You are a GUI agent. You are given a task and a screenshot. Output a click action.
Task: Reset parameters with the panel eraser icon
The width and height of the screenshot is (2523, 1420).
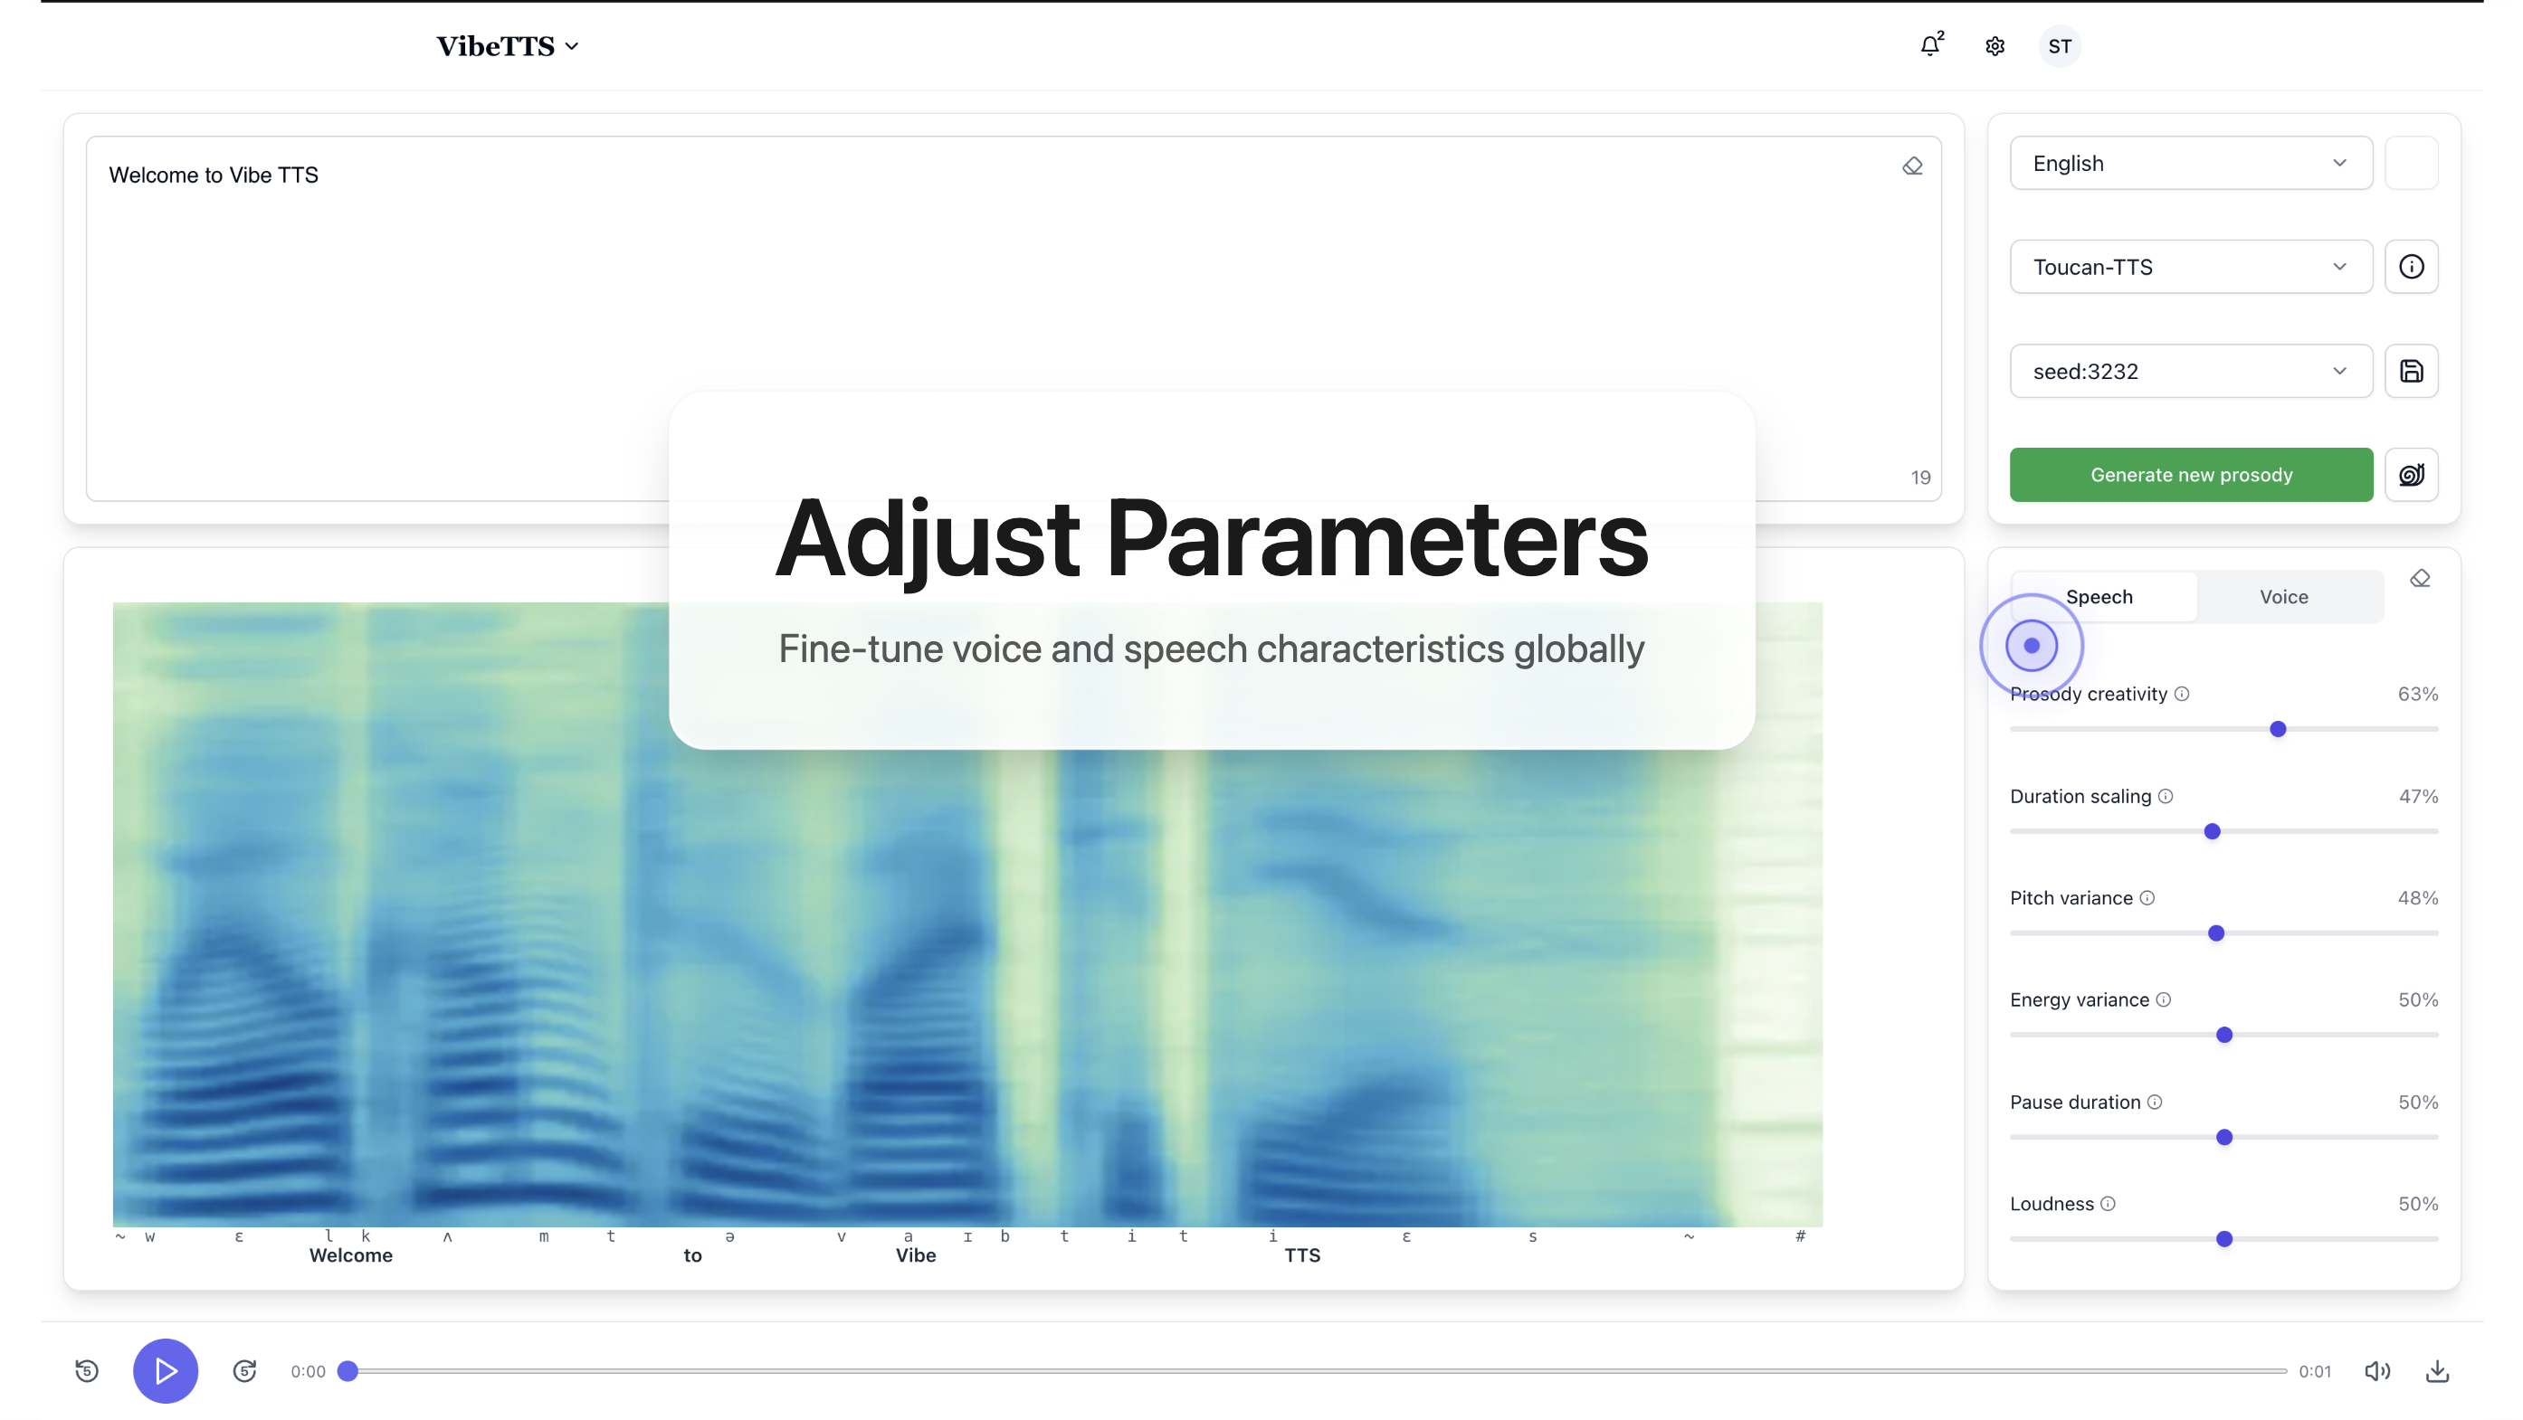pyautogui.click(x=2419, y=580)
